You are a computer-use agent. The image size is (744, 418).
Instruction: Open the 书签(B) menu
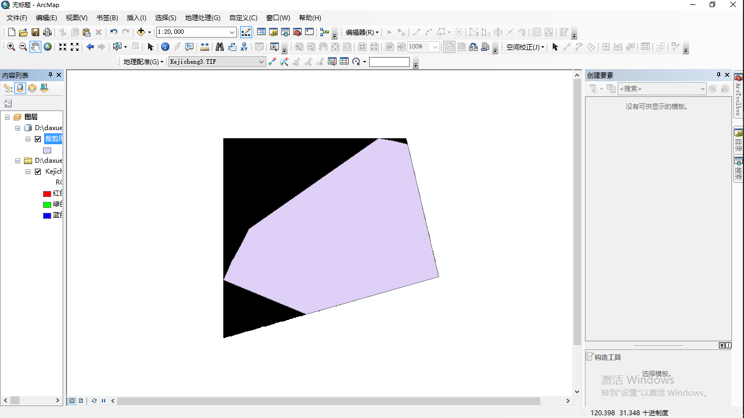pos(107,18)
